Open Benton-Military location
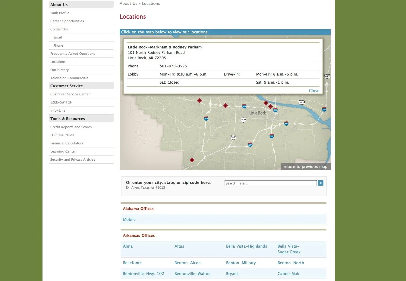Screen dimensions: 406x281 [241, 263]
